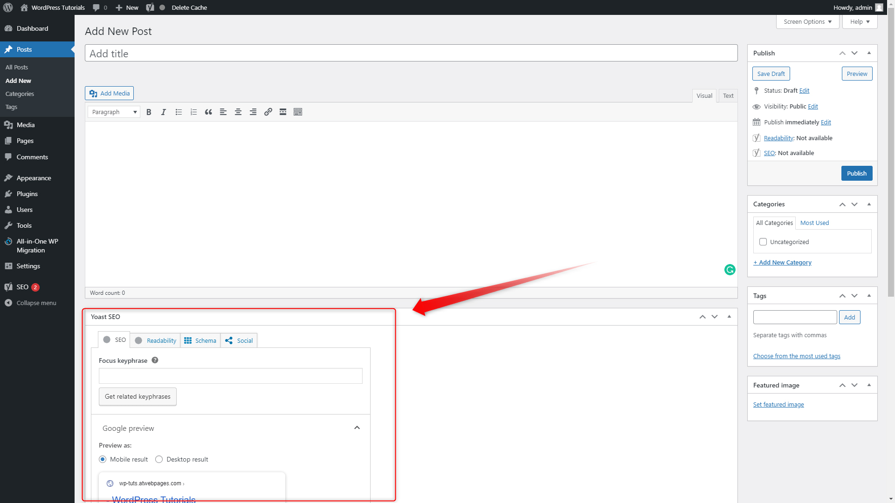Edit the post Visibility setting
Image resolution: width=895 pixels, height=503 pixels.
pos(813,106)
